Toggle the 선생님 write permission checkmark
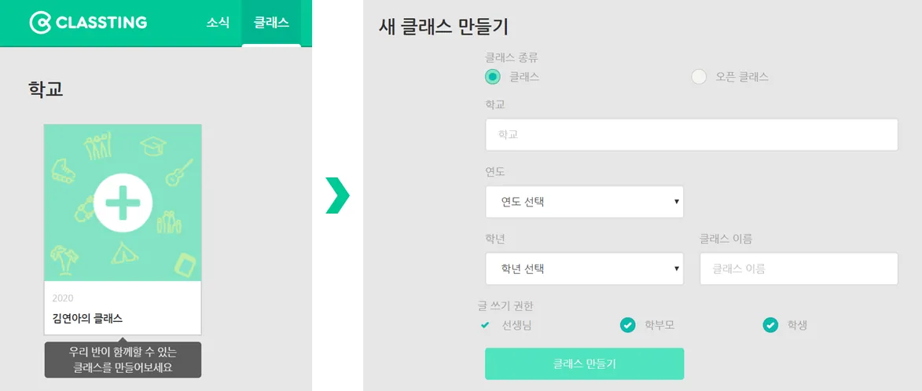The height and width of the screenshot is (391, 922). click(x=485, y=325)
